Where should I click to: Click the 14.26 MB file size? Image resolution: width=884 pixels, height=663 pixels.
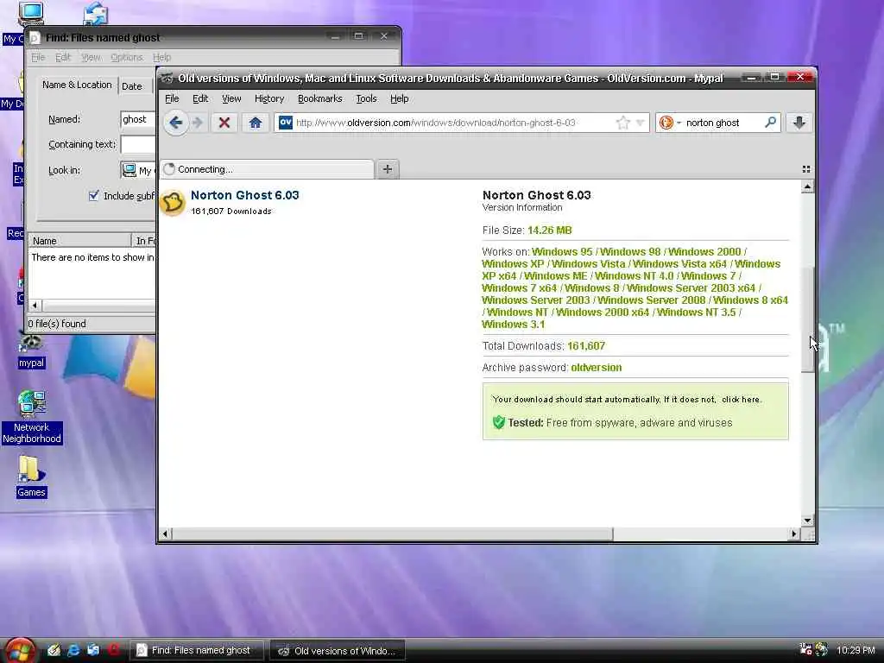550,230
